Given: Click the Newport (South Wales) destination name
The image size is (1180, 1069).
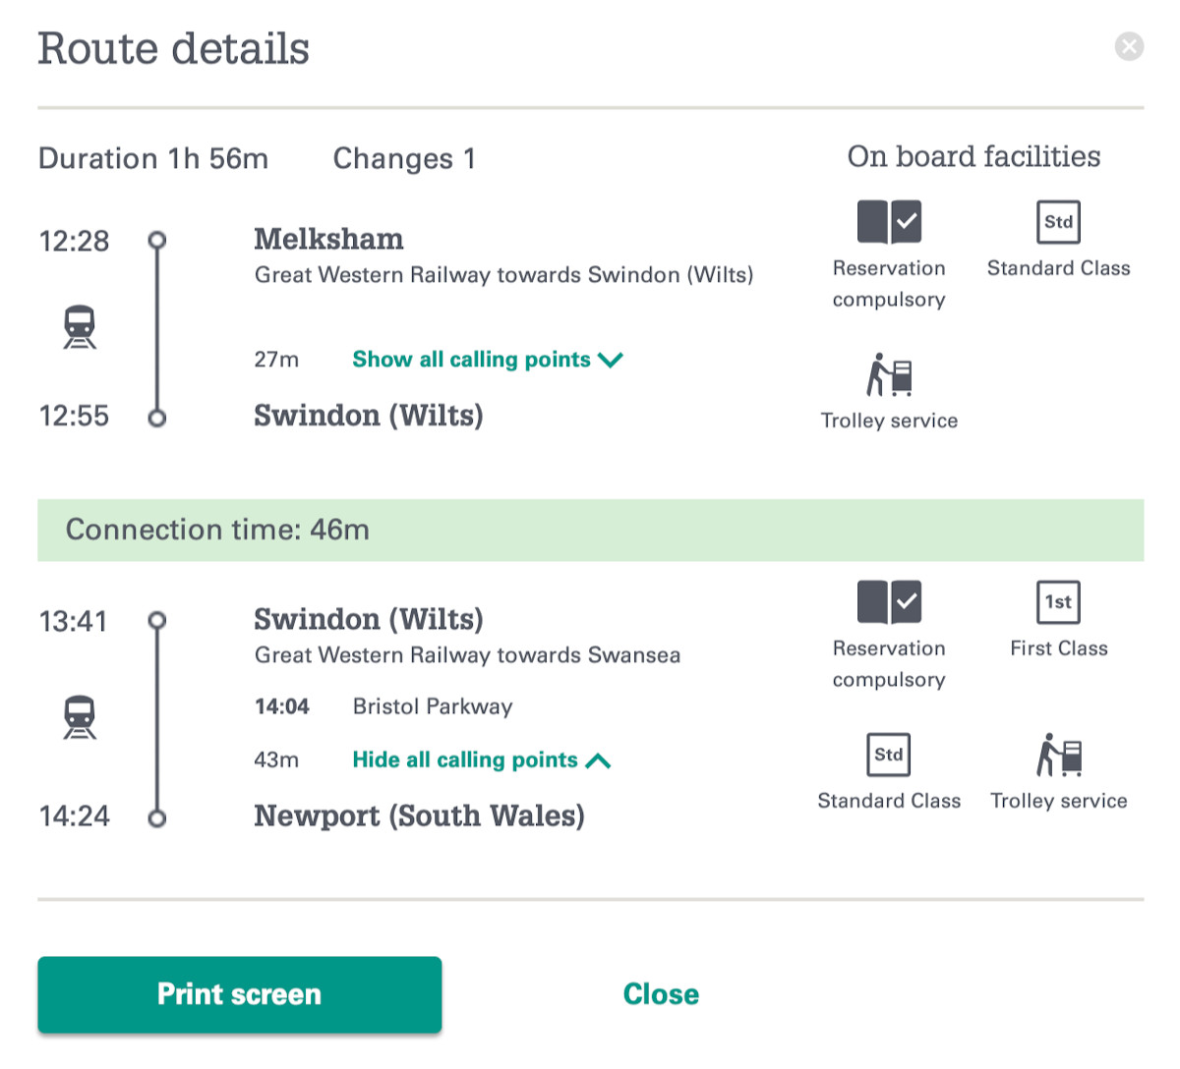Looking at the screenshot, I should tap(419, 816).
